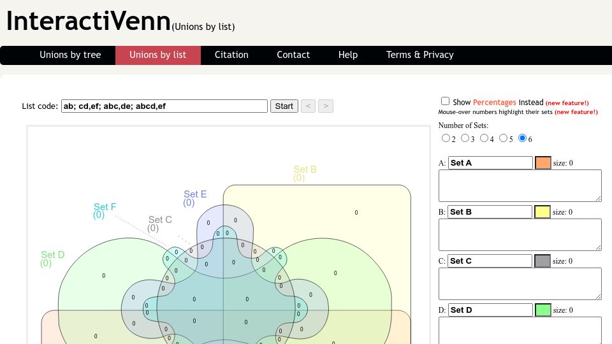Select 5 sets radio button
Image resolution: width=612 pixels, height=344 pixels.
(x=503, y=138)
